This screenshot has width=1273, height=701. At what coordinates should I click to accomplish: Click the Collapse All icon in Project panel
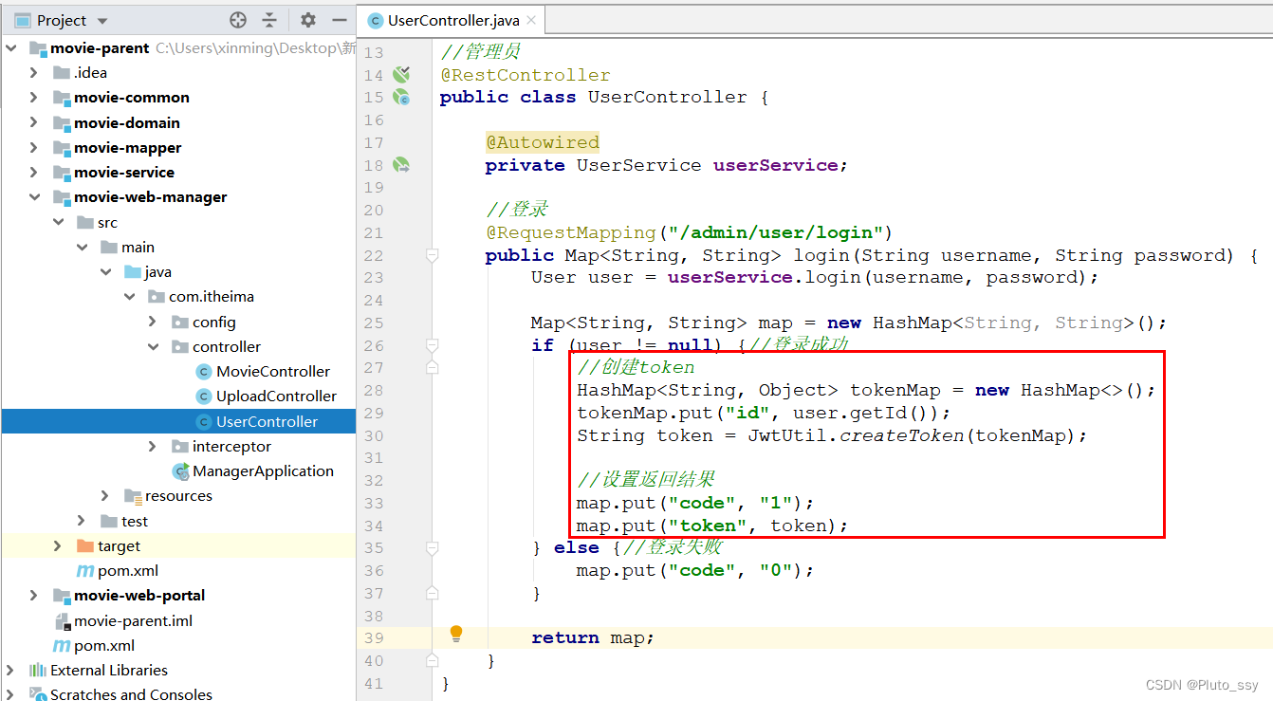[269, 20]
